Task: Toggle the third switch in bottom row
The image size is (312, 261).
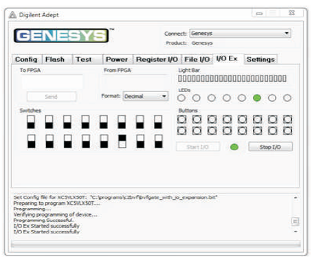Action: point(68,141)
